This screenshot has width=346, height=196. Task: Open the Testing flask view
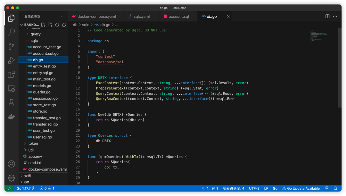(x=11, y=102)
